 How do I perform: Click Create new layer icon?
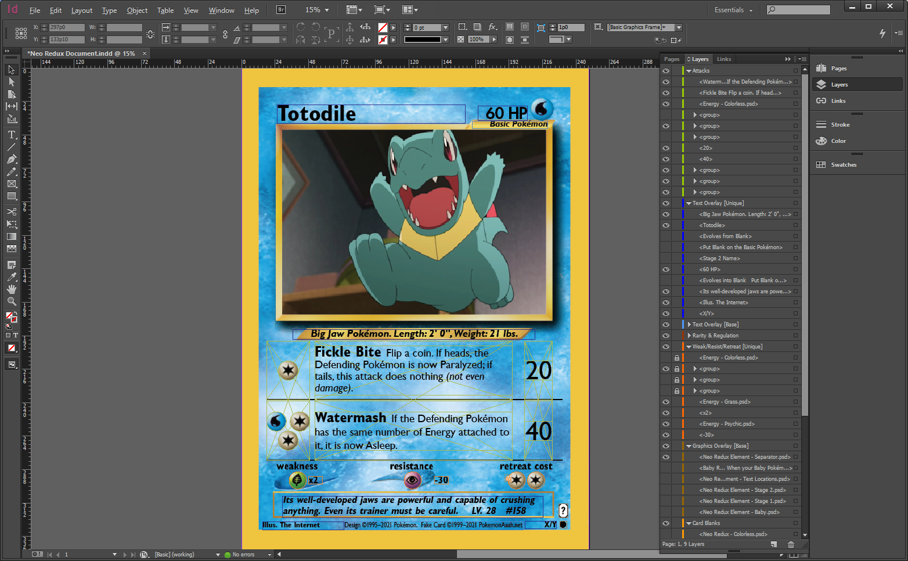pyautogui.click(x=774, y=544)
